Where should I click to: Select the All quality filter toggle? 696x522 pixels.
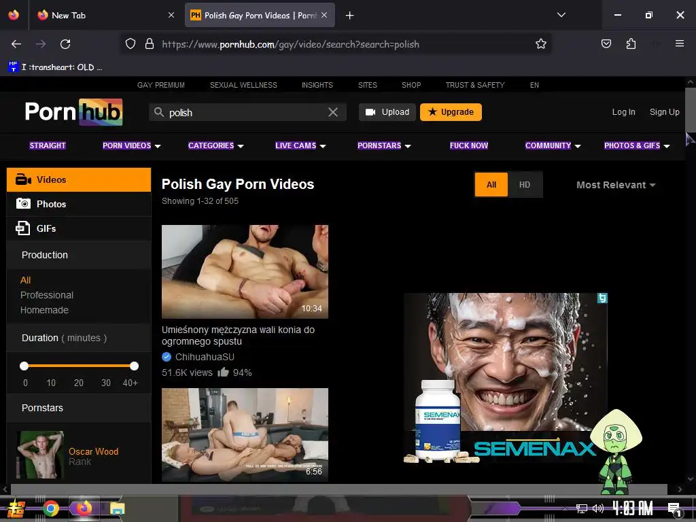click(491, 185)
